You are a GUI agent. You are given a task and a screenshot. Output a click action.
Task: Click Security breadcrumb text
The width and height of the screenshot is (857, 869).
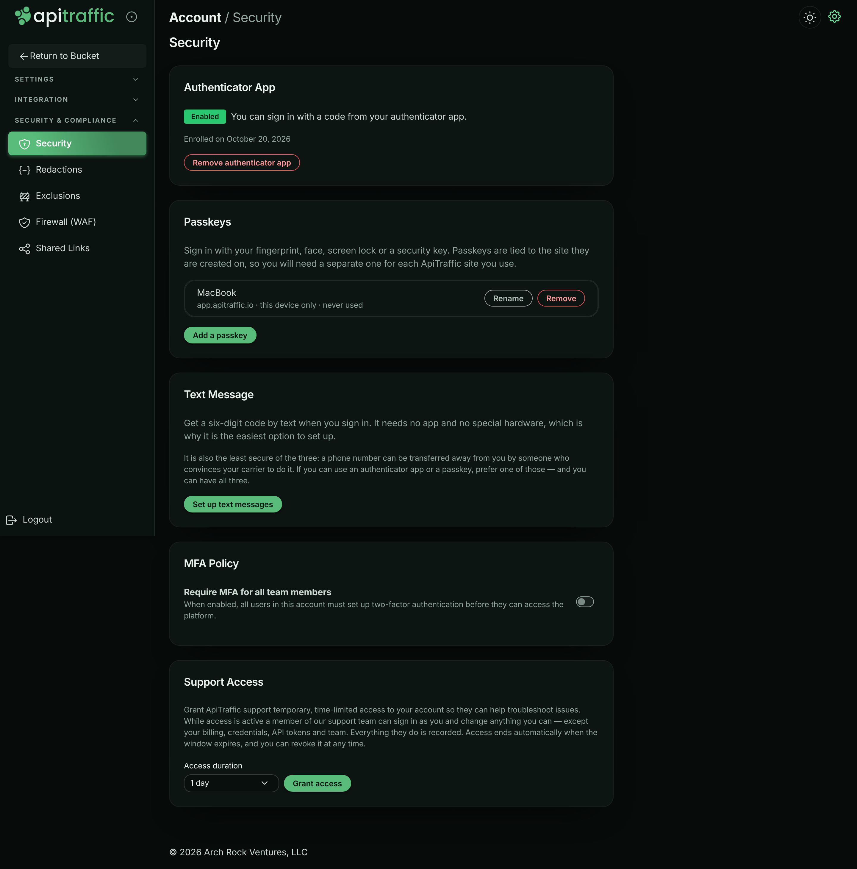[x=257, y=18]
